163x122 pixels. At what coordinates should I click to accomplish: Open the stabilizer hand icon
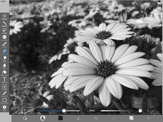pyautogui.click(x=142, y=7)
